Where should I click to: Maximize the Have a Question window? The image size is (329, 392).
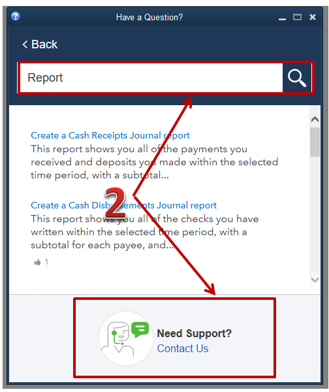pyautogui.click(x=297, y=17)
